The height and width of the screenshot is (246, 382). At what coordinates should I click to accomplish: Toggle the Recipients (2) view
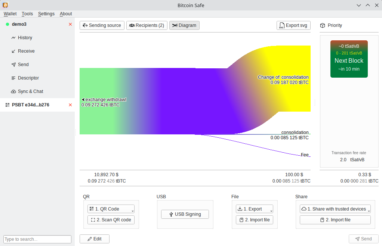pos(147,25)
